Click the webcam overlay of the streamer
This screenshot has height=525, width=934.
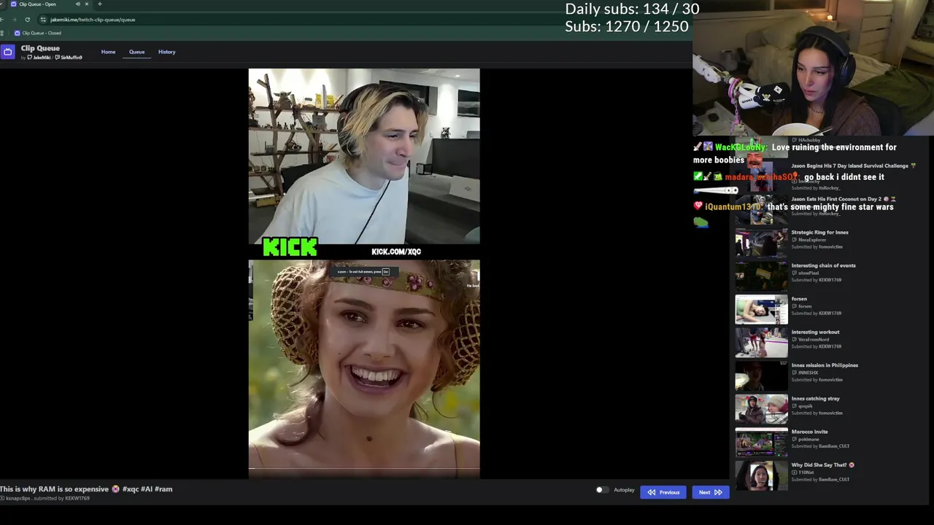pyautogui.click(x=813, y=68)
